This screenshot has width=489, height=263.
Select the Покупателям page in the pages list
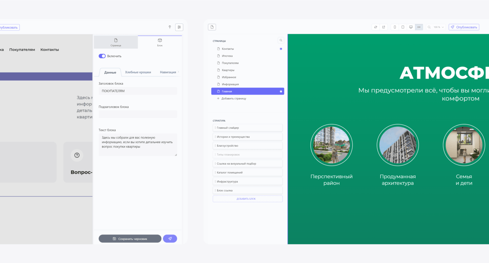pos(247,63)
